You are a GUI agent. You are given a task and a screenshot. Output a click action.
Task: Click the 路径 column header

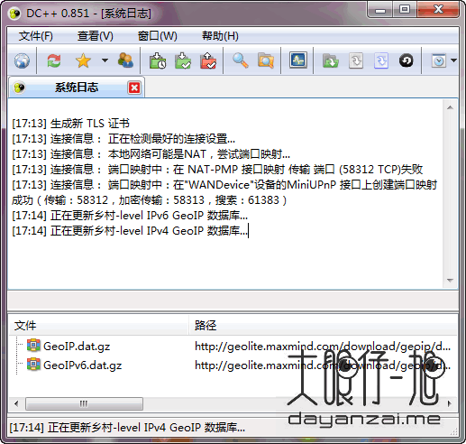(x=324, y=325)
